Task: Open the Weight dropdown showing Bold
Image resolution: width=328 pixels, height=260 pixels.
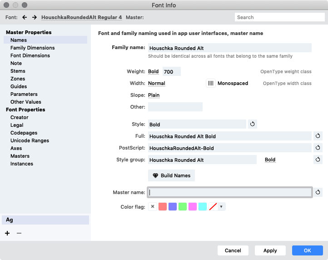Action: point(154,72)
